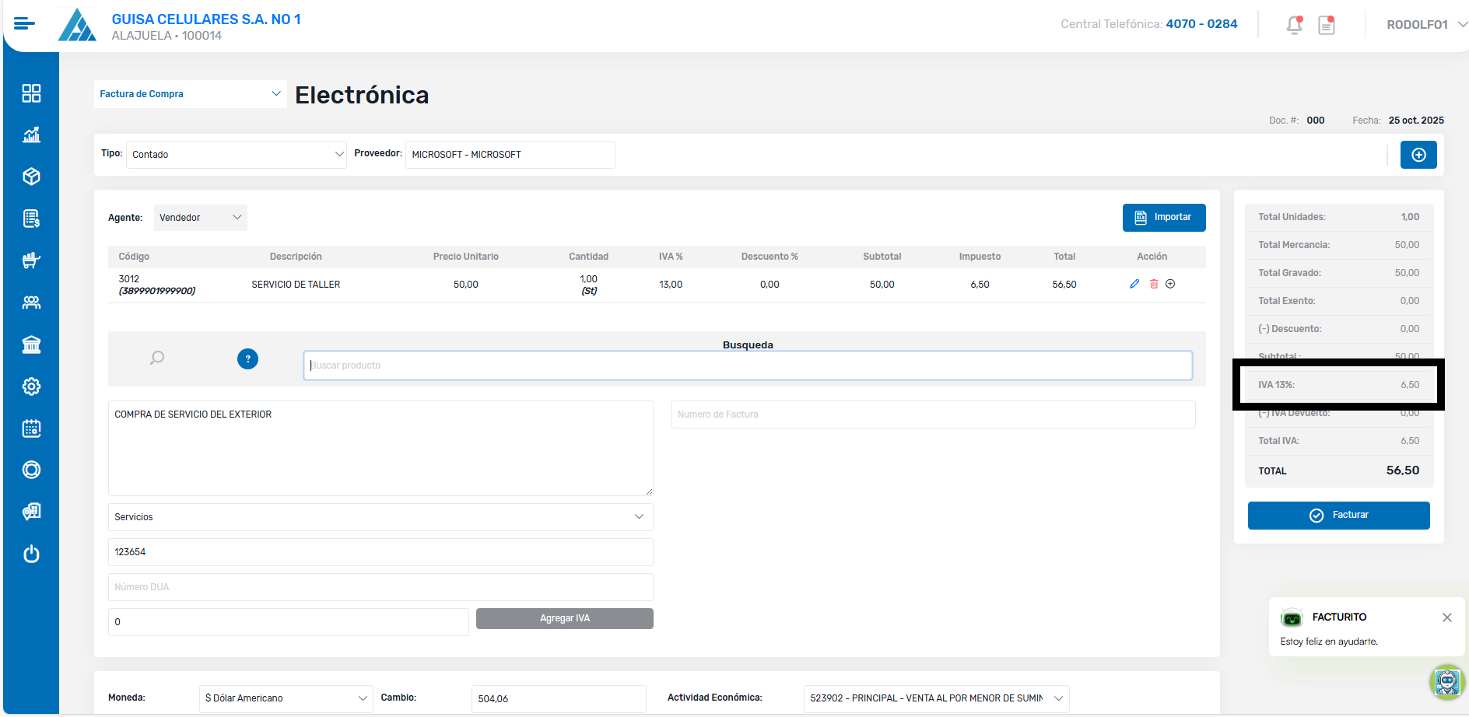
Task: Click the blue question mark help icon
Action: [247, 358]
